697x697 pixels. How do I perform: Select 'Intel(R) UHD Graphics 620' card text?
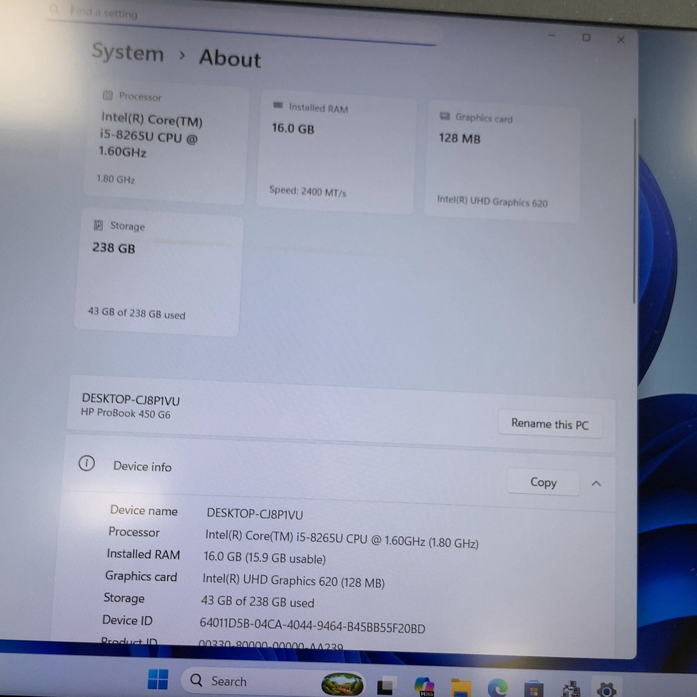point(493,202)
